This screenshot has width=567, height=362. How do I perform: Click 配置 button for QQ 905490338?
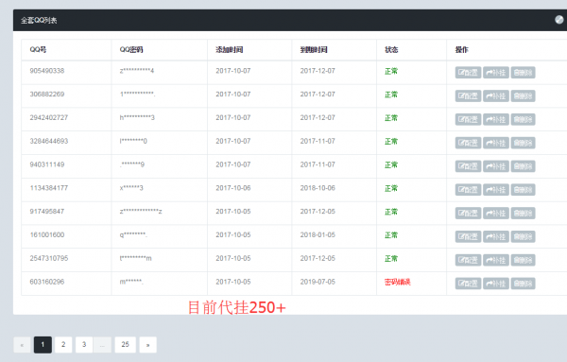(468, 73)
